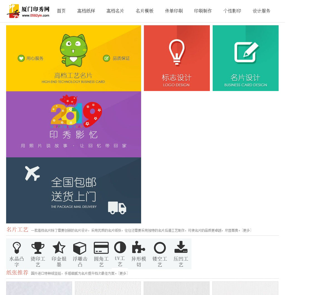This screenshot has width=334, height=295.
Task: Open the 印刷制作 menu item
Action: [203, 11]
